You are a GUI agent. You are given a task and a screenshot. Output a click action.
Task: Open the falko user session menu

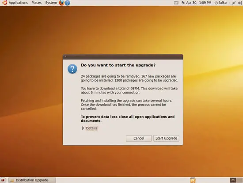pyautogui.click(x=220, y=3)
